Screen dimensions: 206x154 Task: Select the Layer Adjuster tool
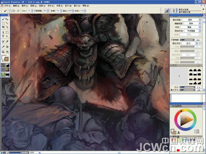coord(7,20)
